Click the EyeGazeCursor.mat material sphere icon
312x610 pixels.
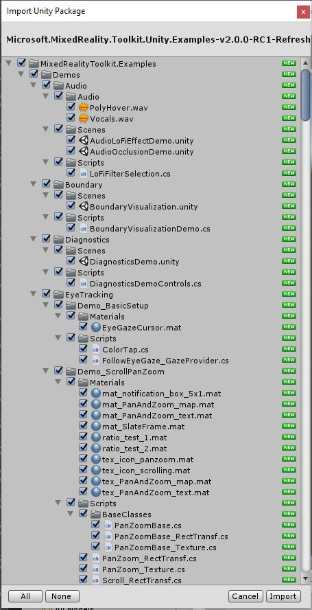[96, 327]
